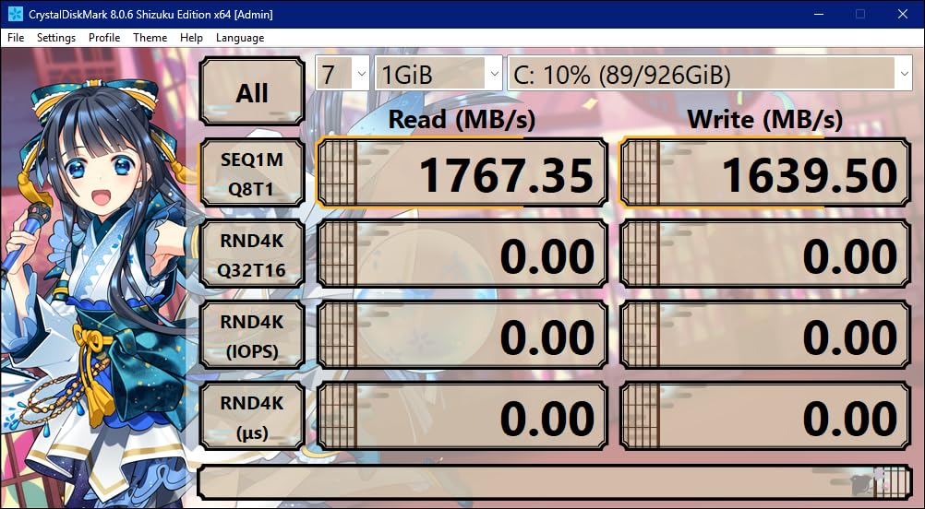Viewport: 925px width, 509px height.
Task: Minimize the CrystalDiskMark window
Action: 818,14
